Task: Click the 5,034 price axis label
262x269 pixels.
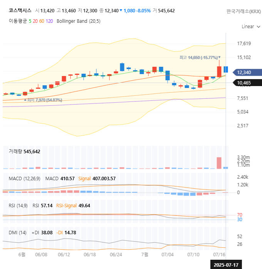Action: (x=243, y=112)
